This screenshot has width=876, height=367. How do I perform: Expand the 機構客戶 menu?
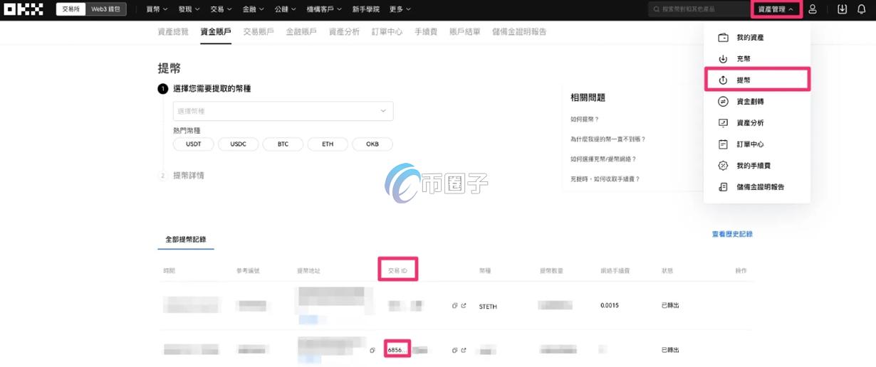coord(324,9)
